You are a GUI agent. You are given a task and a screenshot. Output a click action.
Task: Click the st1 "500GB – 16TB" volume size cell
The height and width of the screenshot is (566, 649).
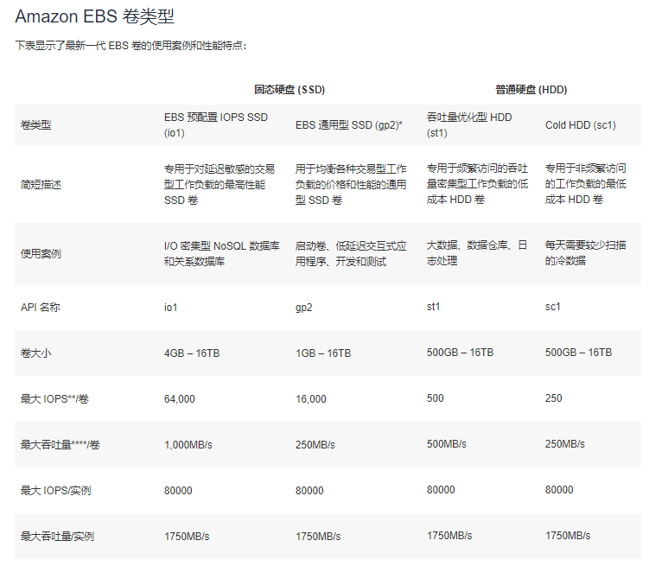tap(460, 353)
